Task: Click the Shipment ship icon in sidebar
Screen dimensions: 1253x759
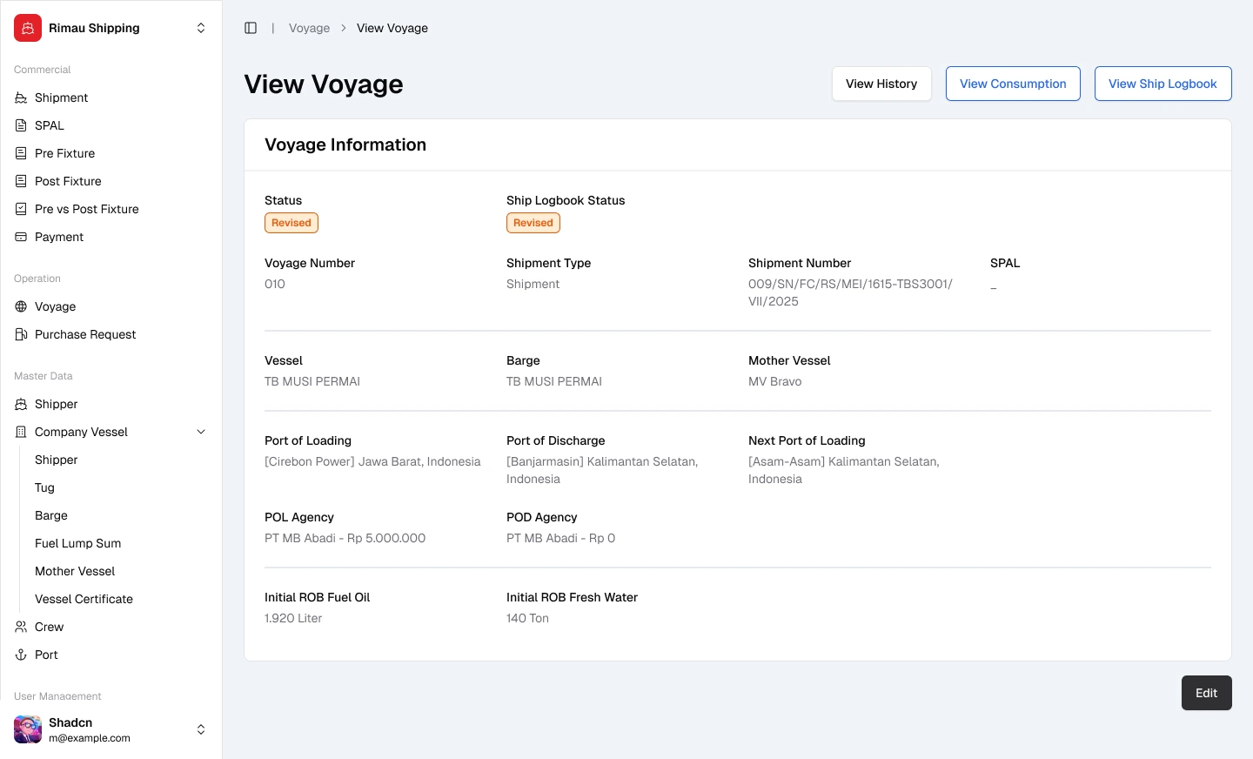Action: (x=21, y=97)
